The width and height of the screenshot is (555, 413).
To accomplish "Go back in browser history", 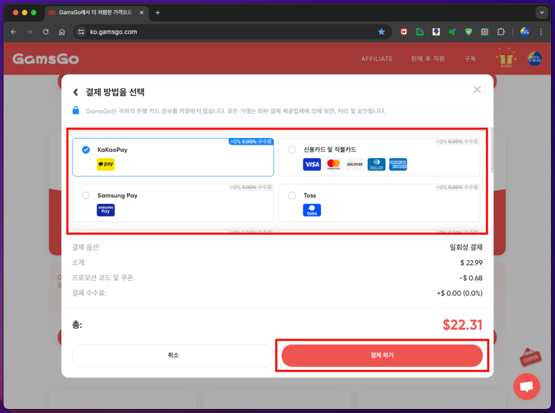I will tap(13, 32).
